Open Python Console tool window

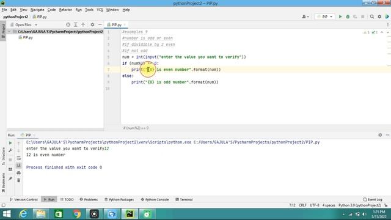155,200
